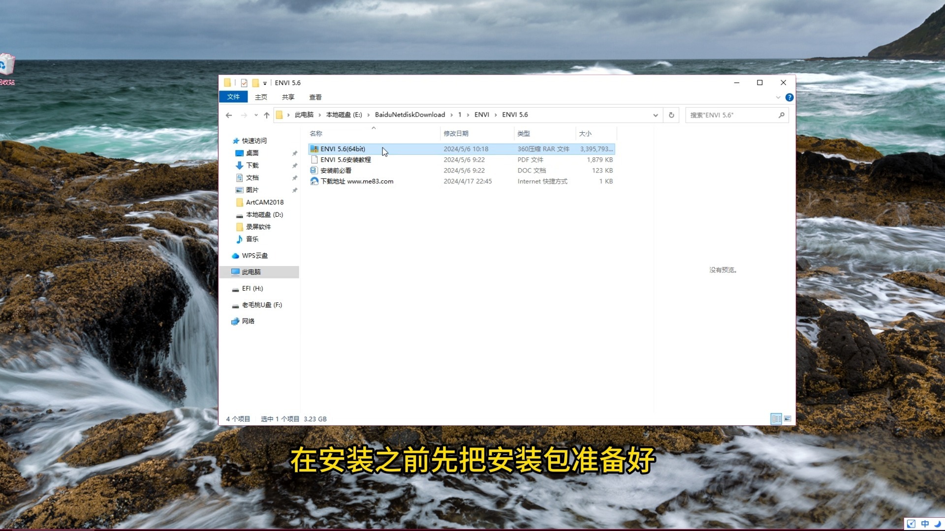945x531 pixels.
Task: Open 快速访问 in navigation pane
Action: tap(254, 141)
